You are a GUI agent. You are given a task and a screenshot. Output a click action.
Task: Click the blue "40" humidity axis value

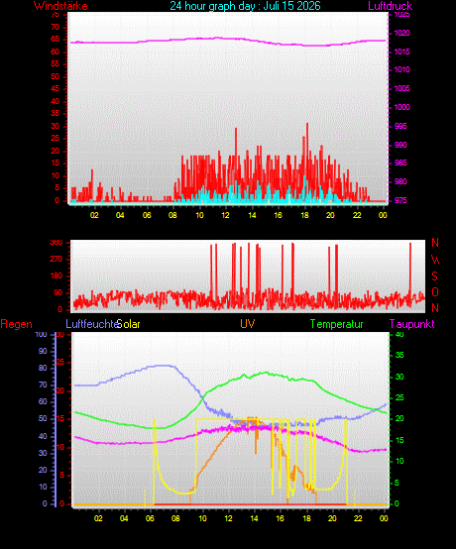click(x=43, y=436)
